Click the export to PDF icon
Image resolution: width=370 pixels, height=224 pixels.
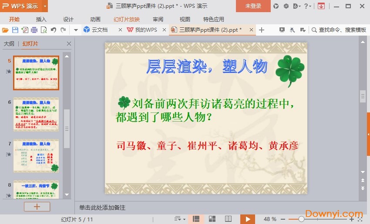pos(24,30)
